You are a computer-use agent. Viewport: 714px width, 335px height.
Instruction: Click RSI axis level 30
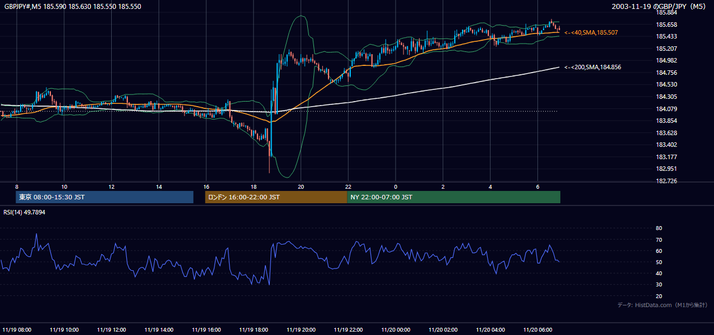[x=659, y=285]
